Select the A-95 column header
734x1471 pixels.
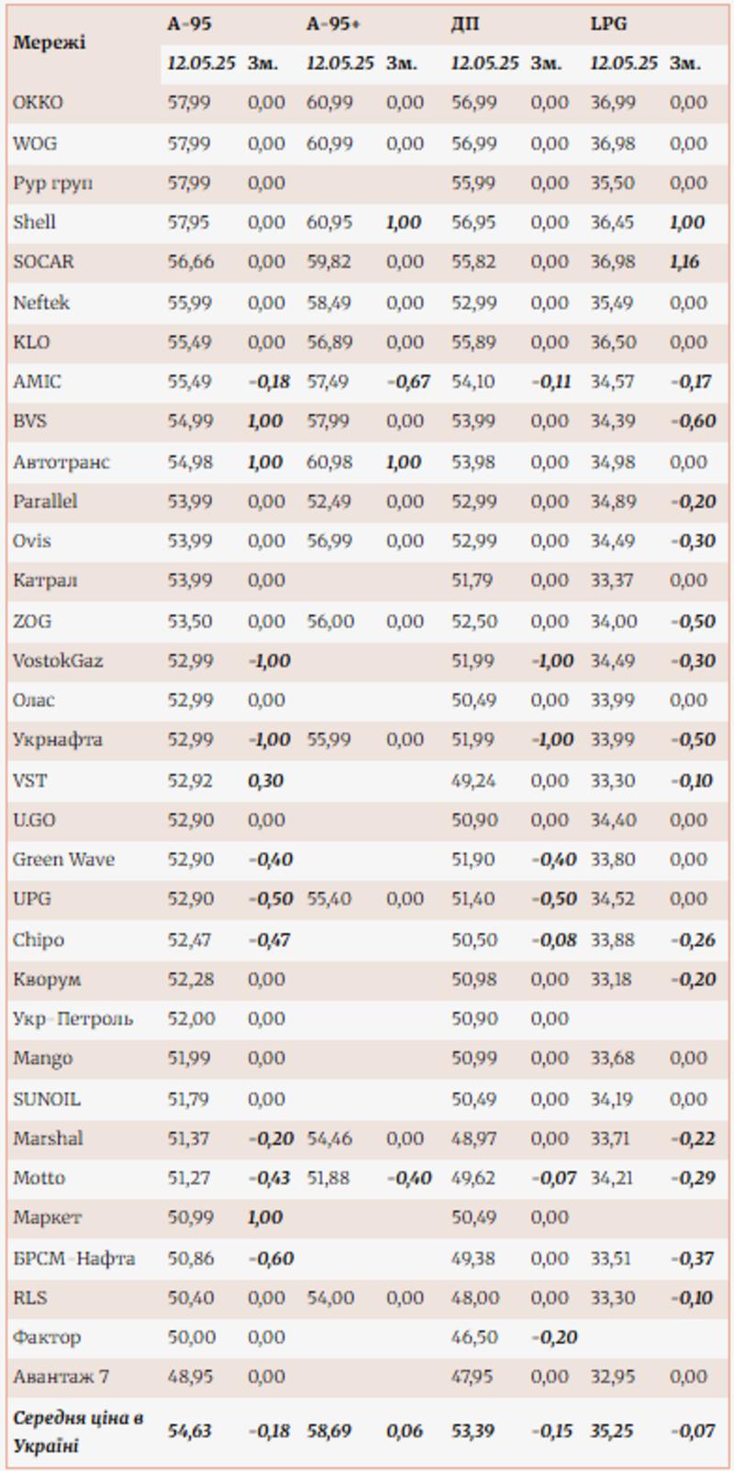[189, 23]
